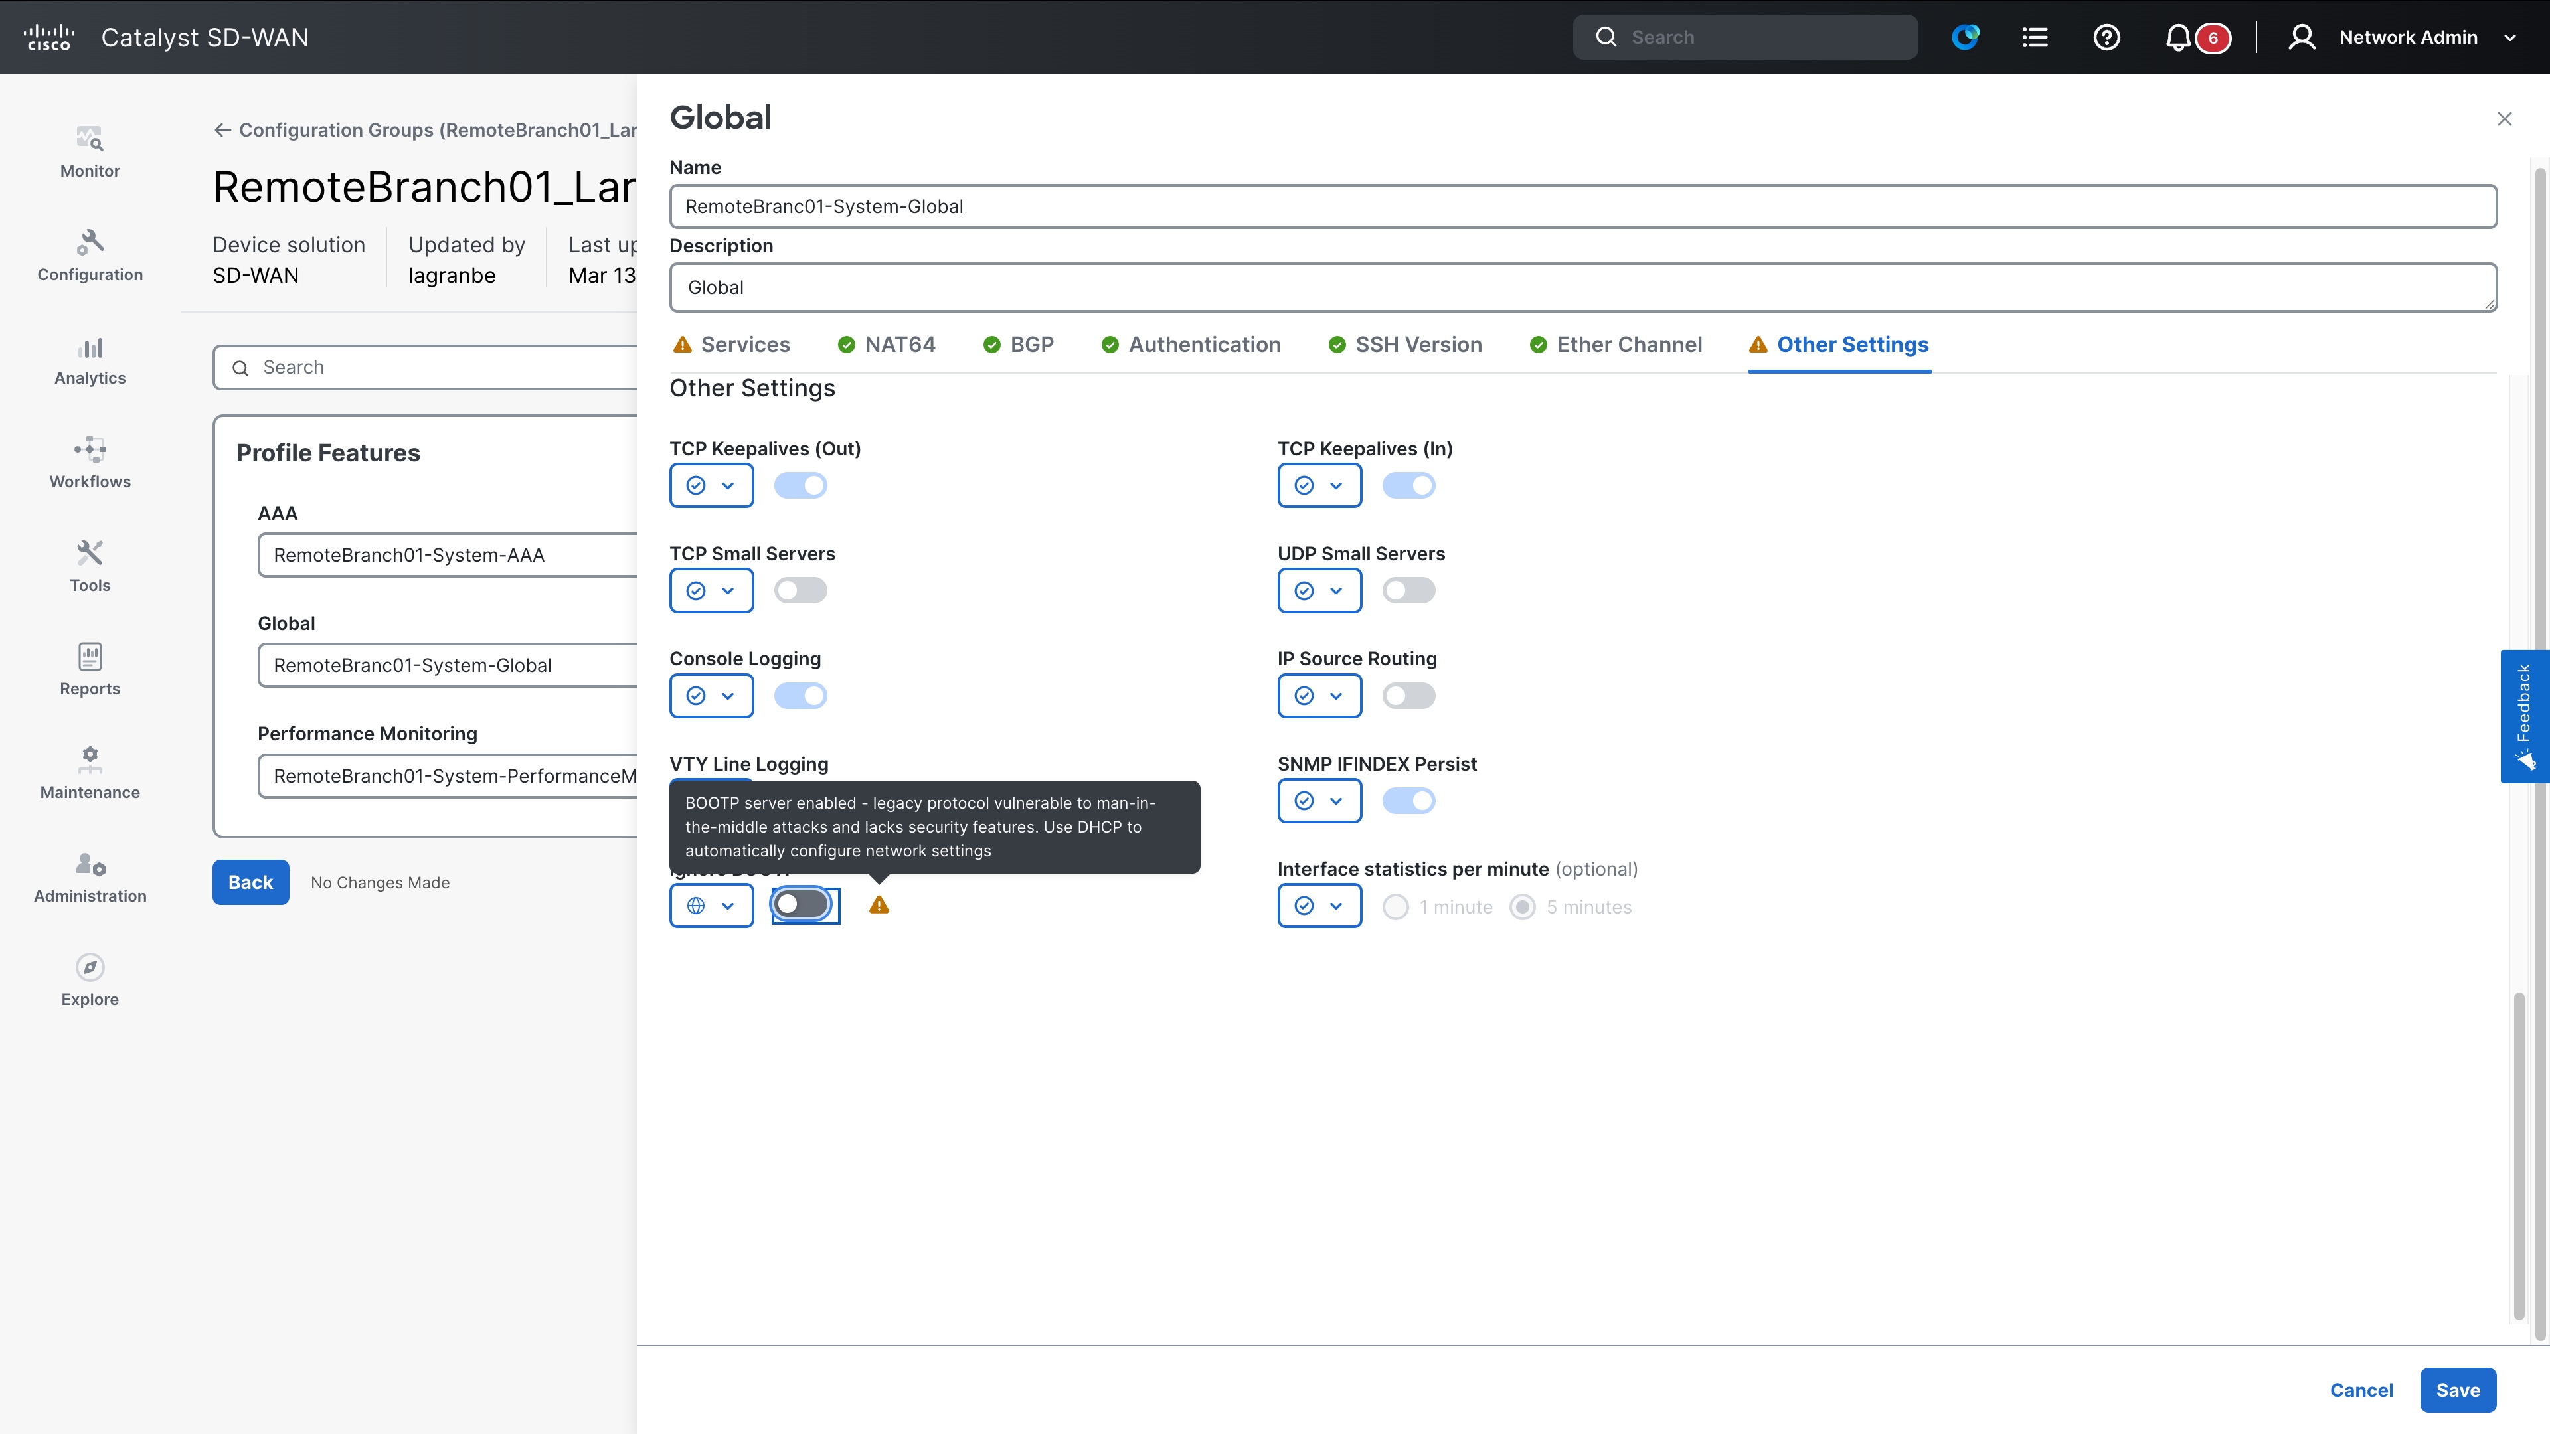
Task: Click the Back button
Action: coord(250,882)
